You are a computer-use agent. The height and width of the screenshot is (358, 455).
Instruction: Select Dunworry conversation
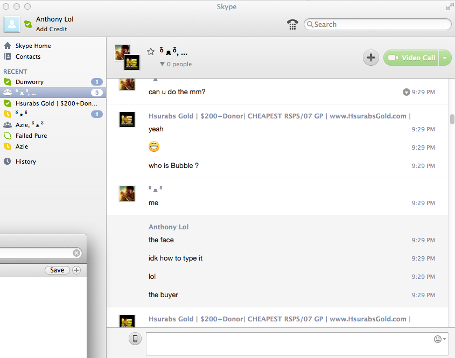coord(53,82)
